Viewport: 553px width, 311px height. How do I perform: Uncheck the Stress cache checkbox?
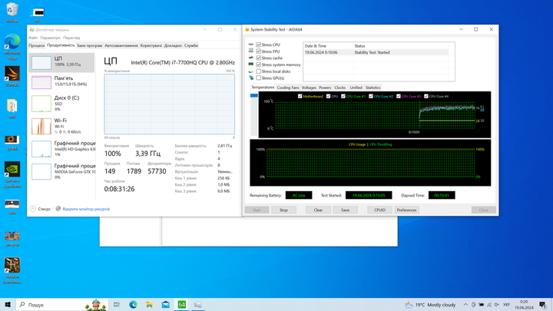point(259,58)
